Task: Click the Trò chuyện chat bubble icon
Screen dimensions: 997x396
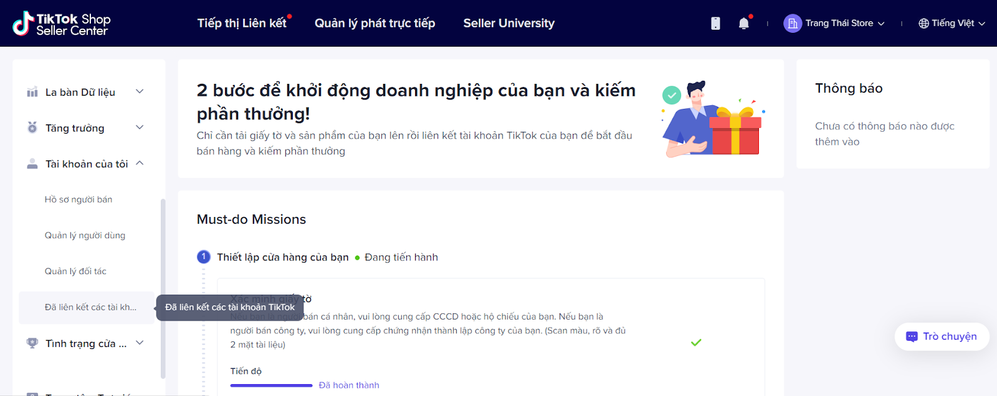Action: coord(912,336)
